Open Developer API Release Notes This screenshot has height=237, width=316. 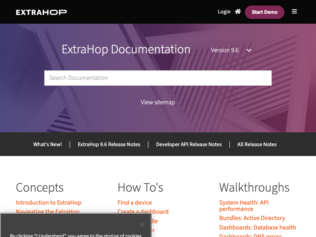(189, 144)
